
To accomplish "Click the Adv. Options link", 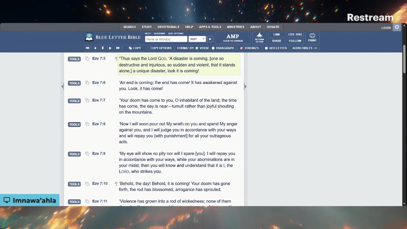I will tap(176, 33).
